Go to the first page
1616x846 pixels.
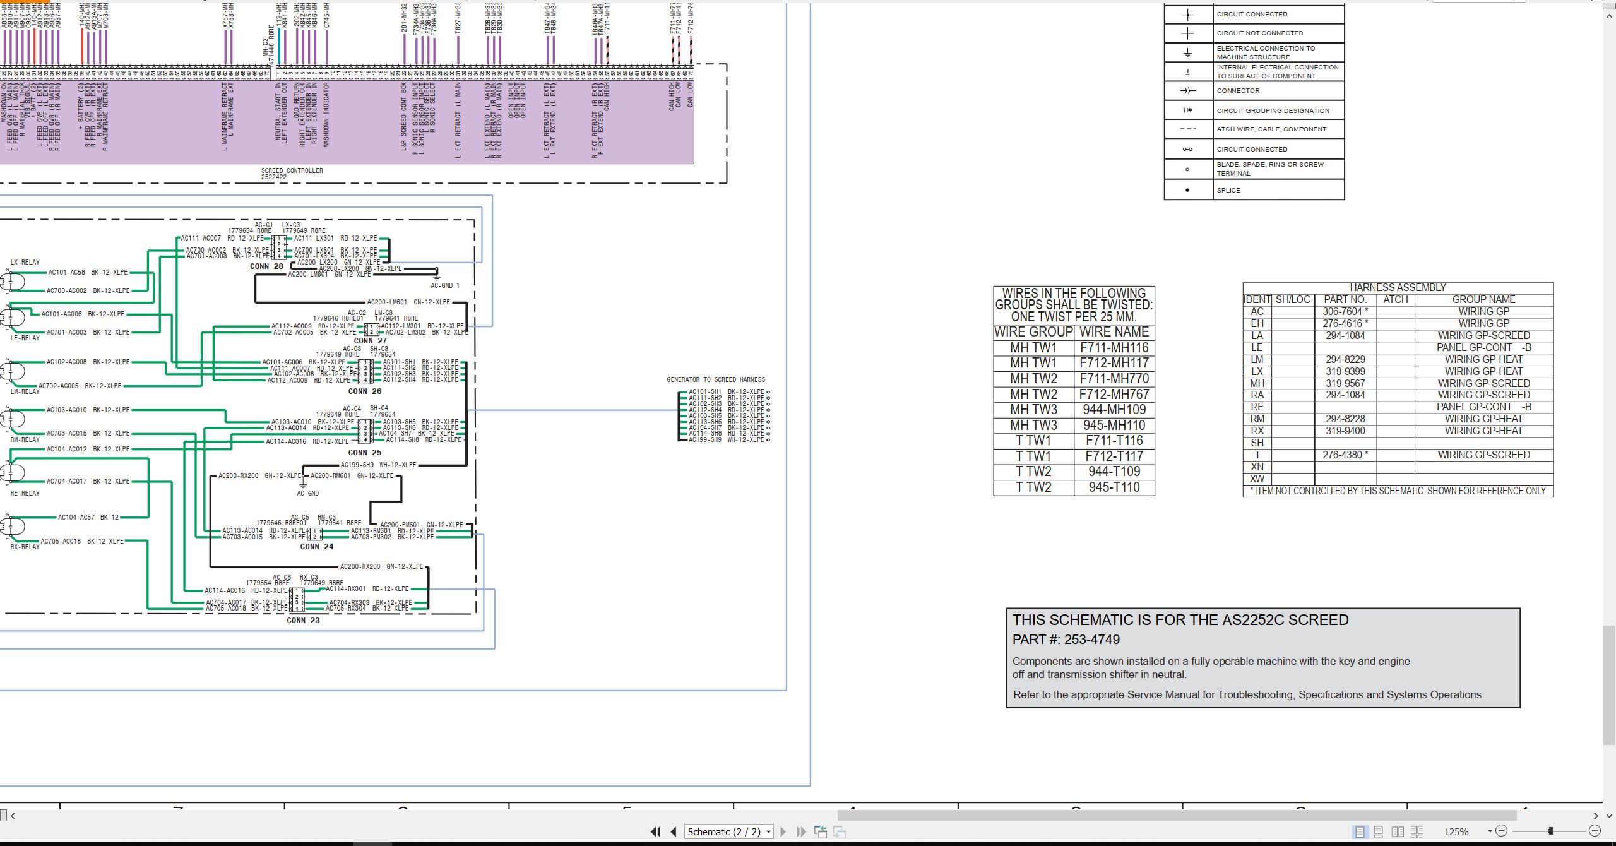pos(655,831)
